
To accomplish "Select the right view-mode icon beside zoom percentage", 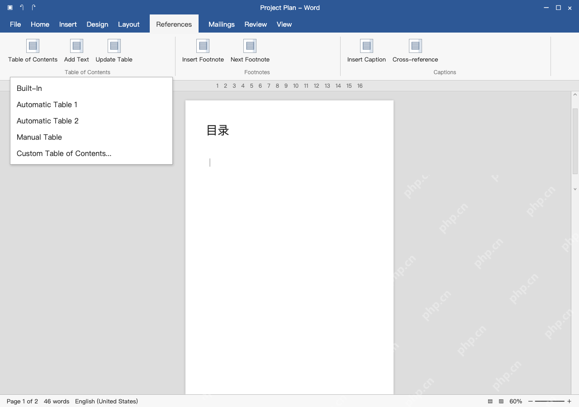I will point(501,401).
